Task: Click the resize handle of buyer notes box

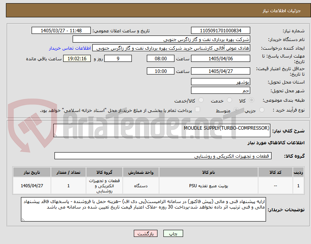Action: click(x=23, y=220)
